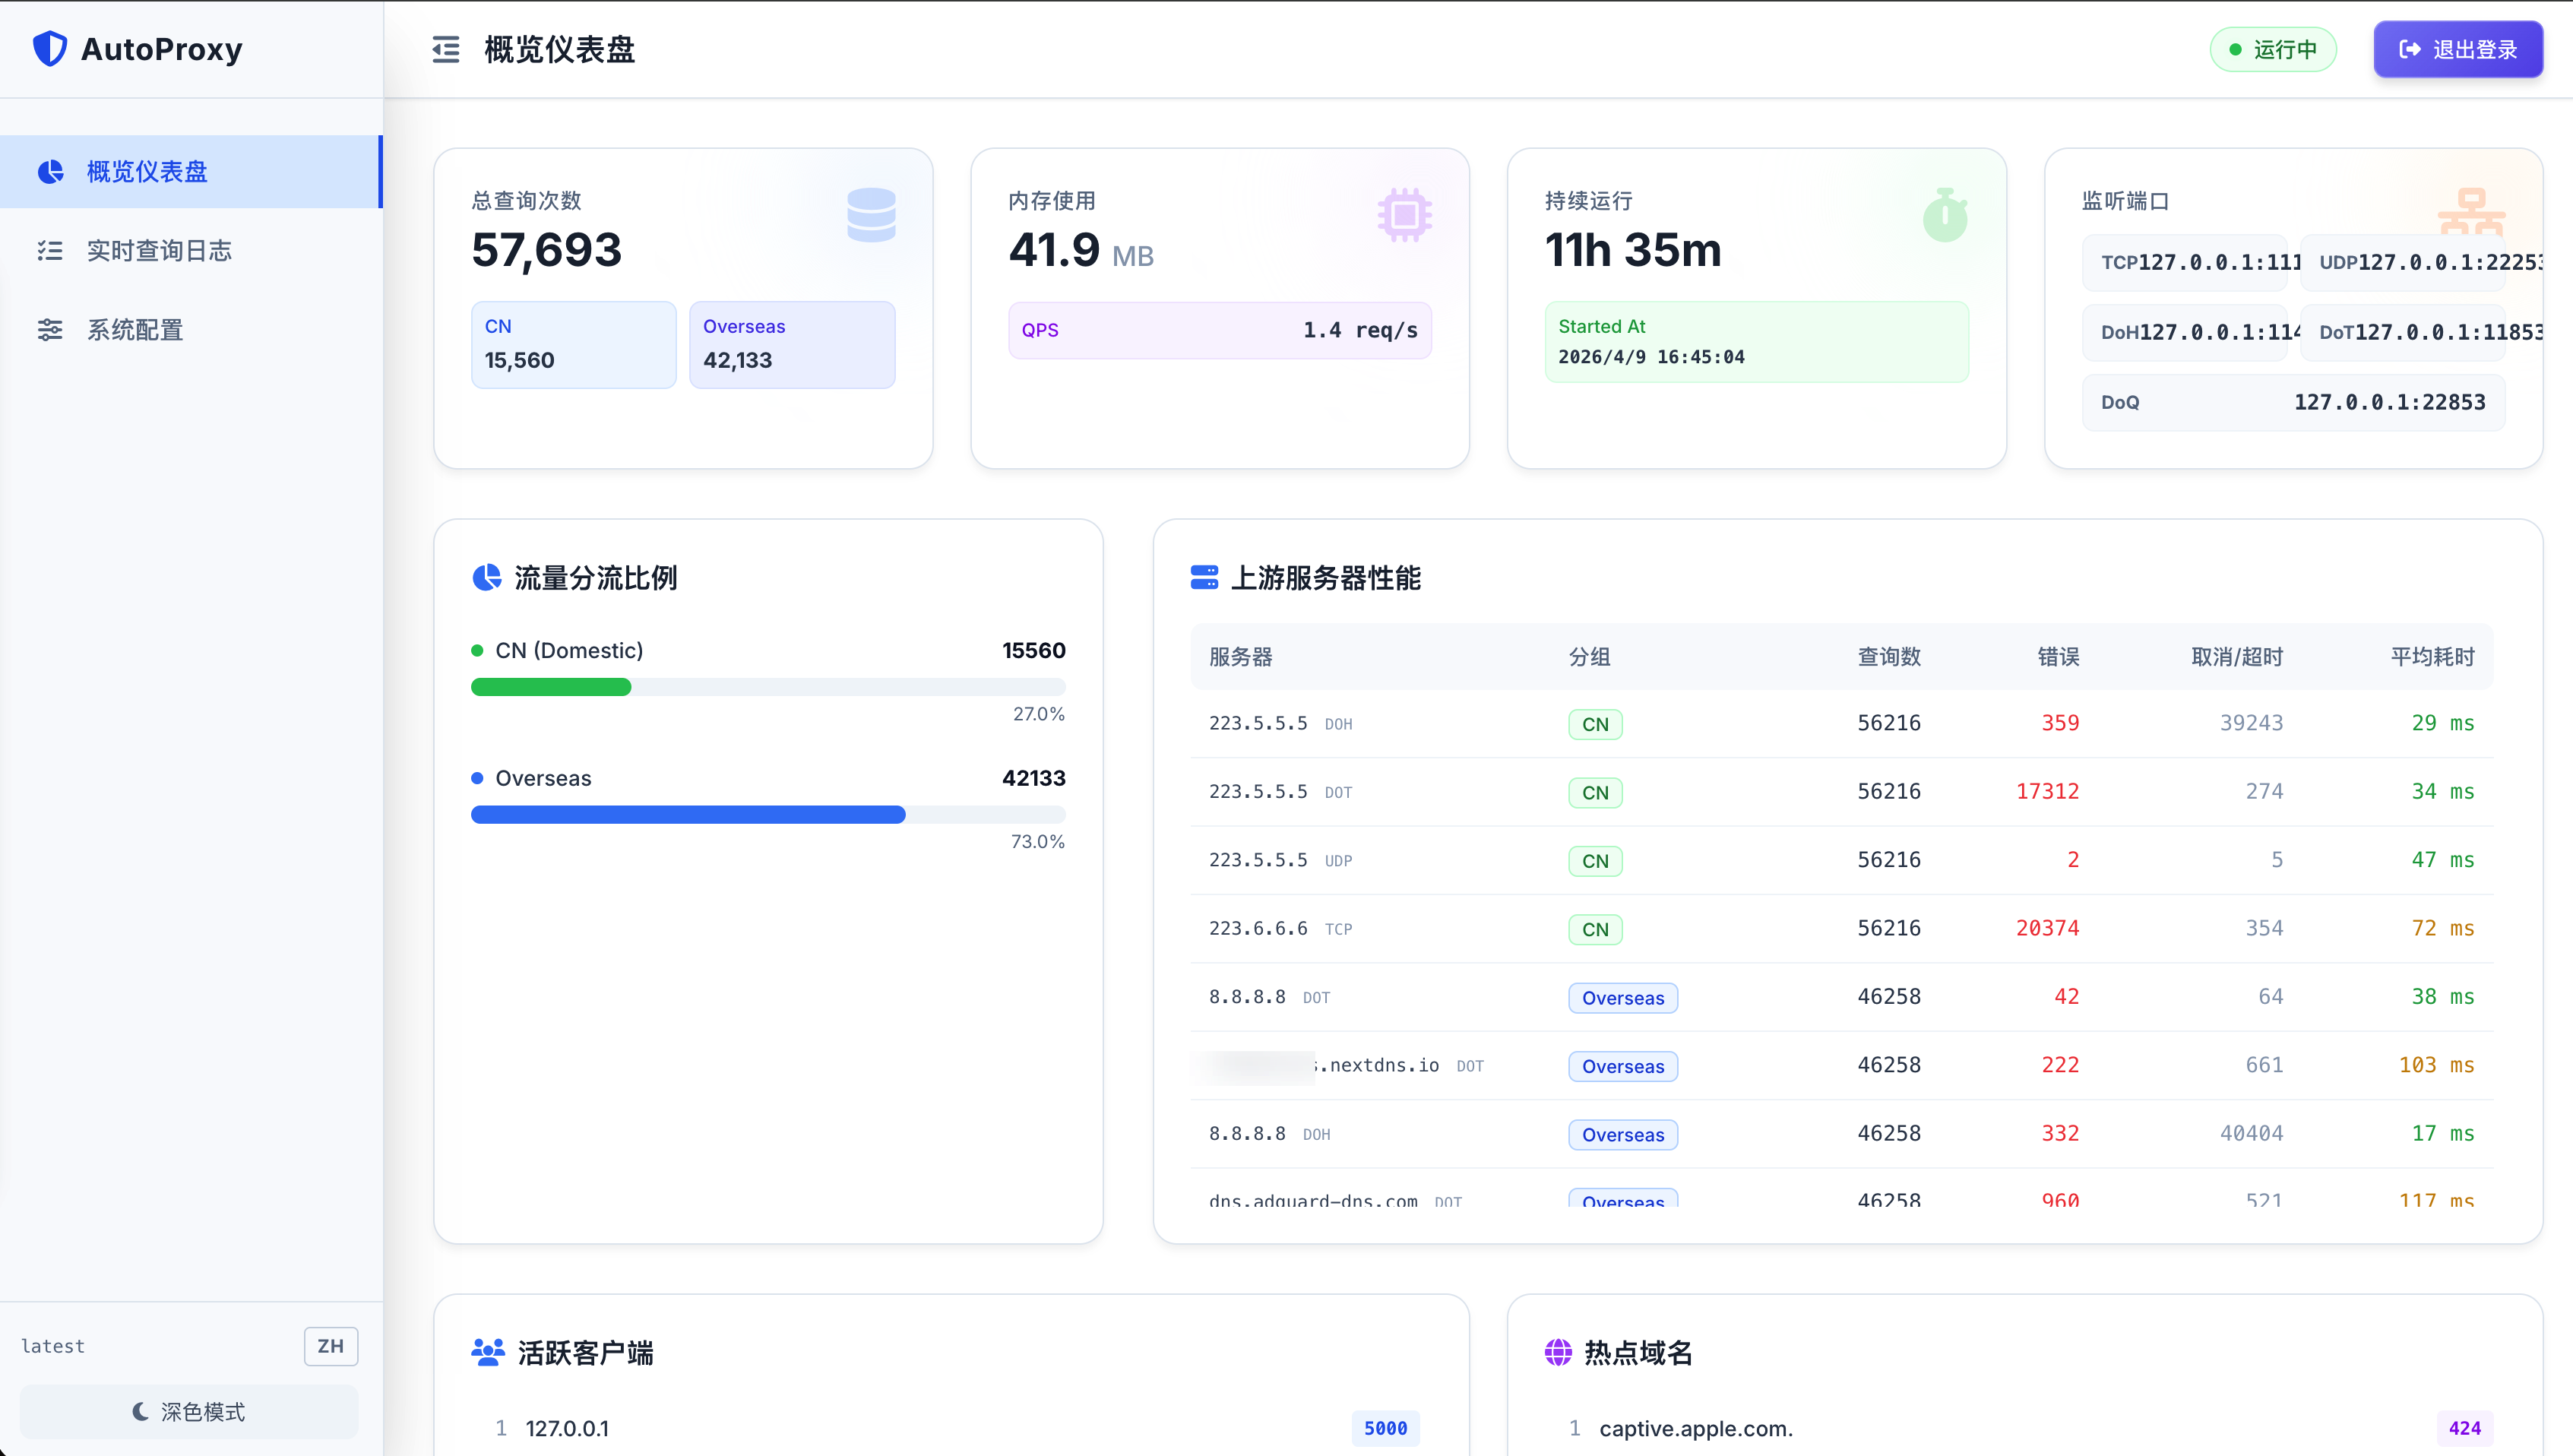Image resolution: width=2573 pixels, height=1456 pixels.
Task: Click the 运行中 status badge
Action: 2273,49
